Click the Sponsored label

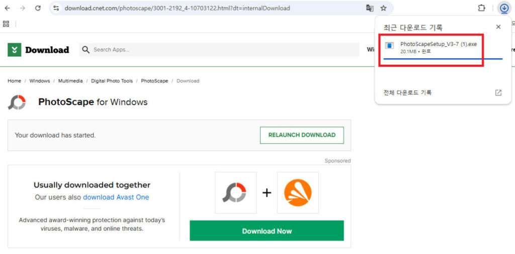coord(337,160)
